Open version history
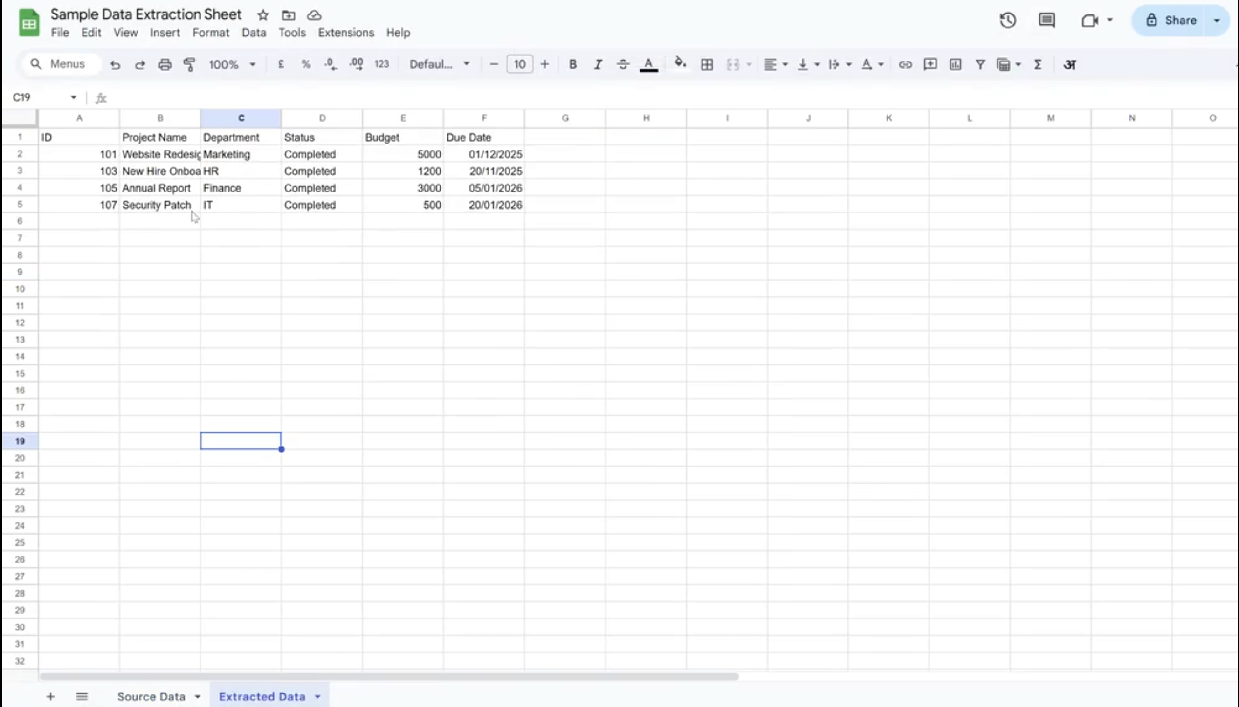The width and height of the screenshot is (1239, 707). pos(1008,20)
